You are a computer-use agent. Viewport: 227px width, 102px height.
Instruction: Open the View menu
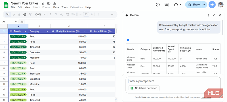pyautogui.click(x=28, y=7)
